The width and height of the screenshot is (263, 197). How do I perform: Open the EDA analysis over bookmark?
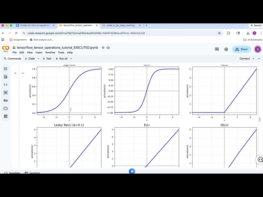coord(42,40)
